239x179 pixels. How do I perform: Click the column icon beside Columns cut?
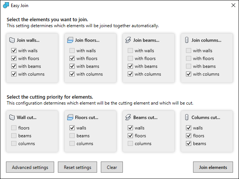click(x=186, y=118)
